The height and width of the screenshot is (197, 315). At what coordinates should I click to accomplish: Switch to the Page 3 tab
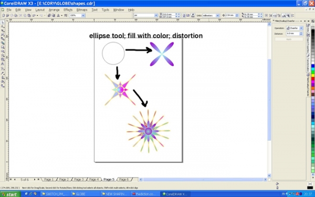pyautogui.click(x=79, y=179)
